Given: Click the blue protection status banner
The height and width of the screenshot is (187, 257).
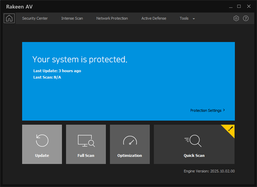Looking at the screenshot, I should [x=128, y=91].
